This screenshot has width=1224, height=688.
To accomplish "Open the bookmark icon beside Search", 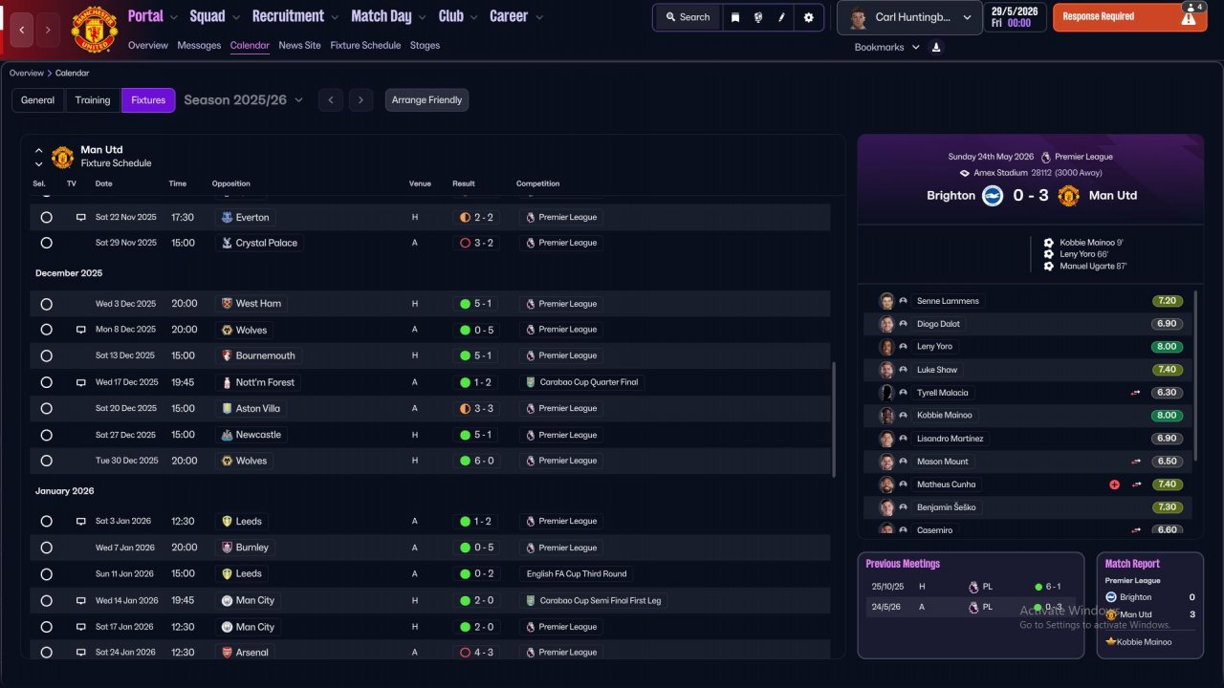I will pyautogui.click(x=735, y=17).
